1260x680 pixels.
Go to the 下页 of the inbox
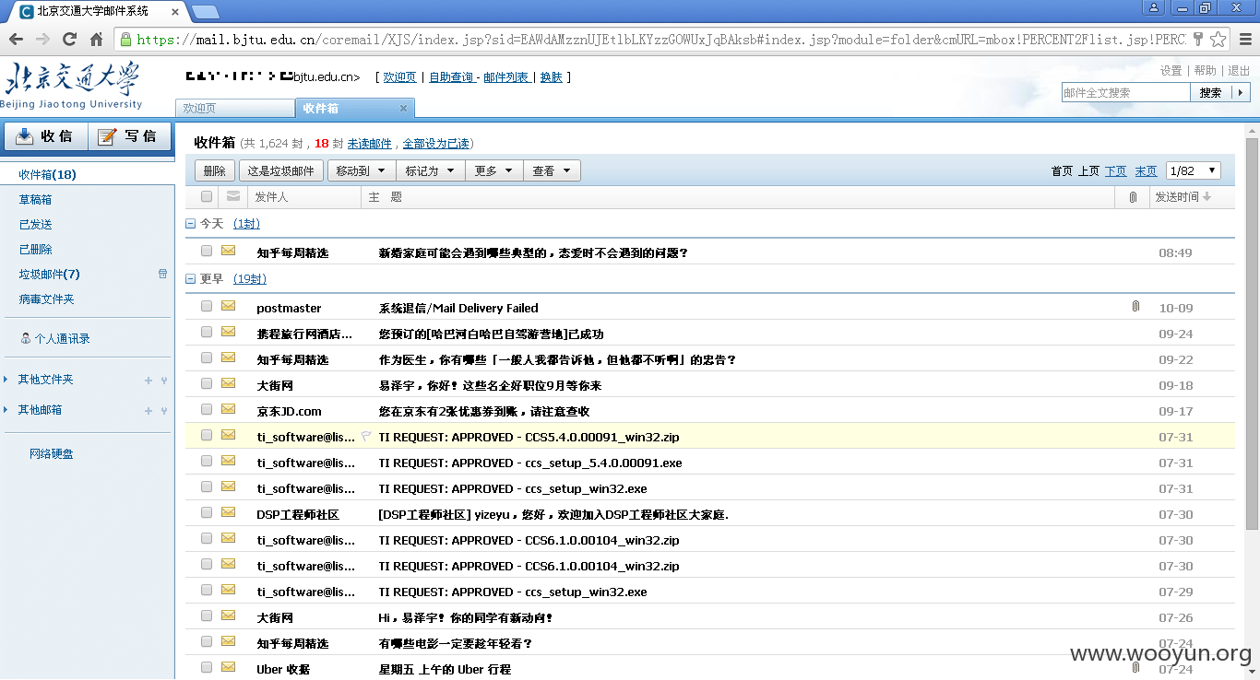click(1116, 170)
